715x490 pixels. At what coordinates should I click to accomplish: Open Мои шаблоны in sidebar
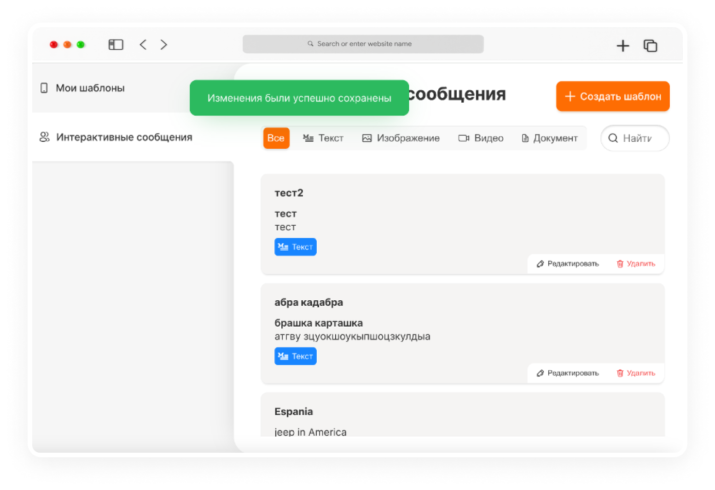133,88
